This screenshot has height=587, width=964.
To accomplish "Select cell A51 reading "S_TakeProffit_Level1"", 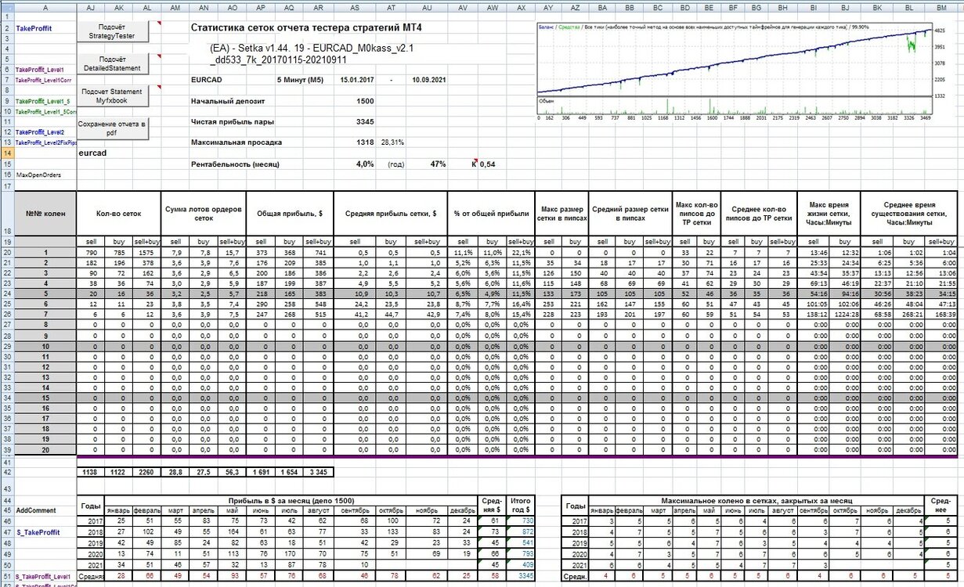I will [x=45, y=576].
